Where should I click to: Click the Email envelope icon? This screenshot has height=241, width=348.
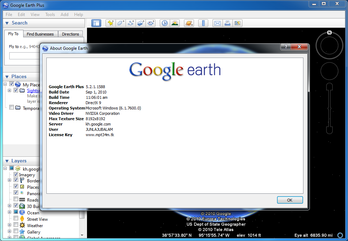click(217, 23)
